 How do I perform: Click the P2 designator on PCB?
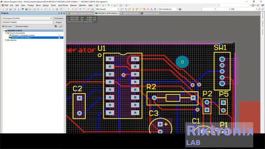click(x=207, y=94)
